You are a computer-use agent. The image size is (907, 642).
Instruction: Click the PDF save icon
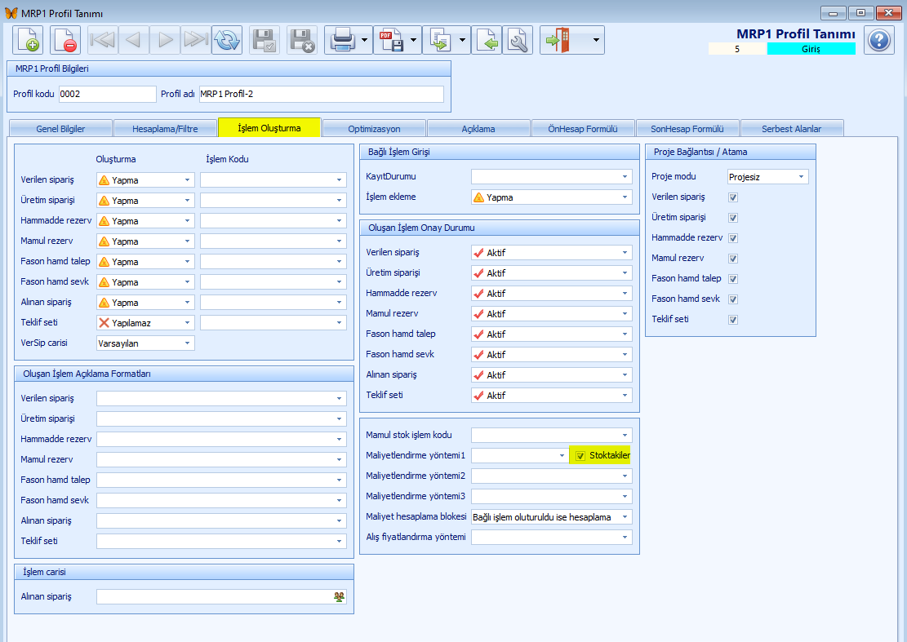click(389, 40)
